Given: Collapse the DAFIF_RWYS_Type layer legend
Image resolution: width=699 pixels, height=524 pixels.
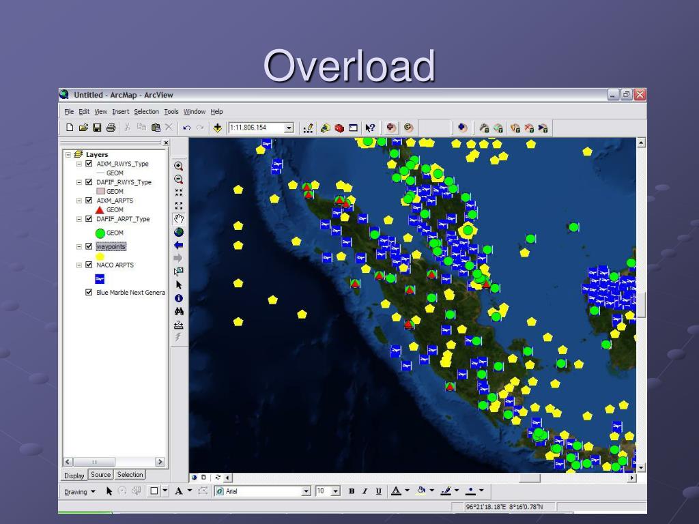Looking at the screenshot, I should click(x=79, y=181).
